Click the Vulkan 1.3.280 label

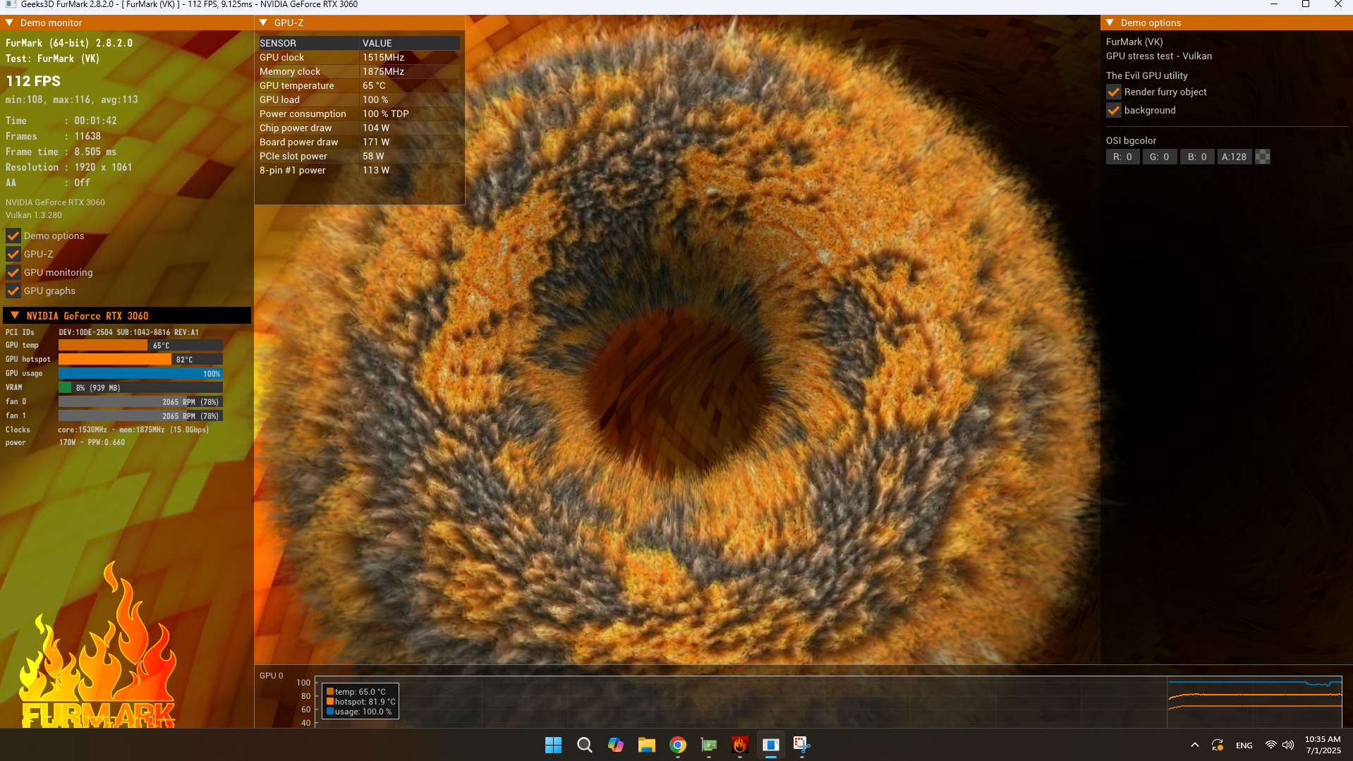(34, 215)
